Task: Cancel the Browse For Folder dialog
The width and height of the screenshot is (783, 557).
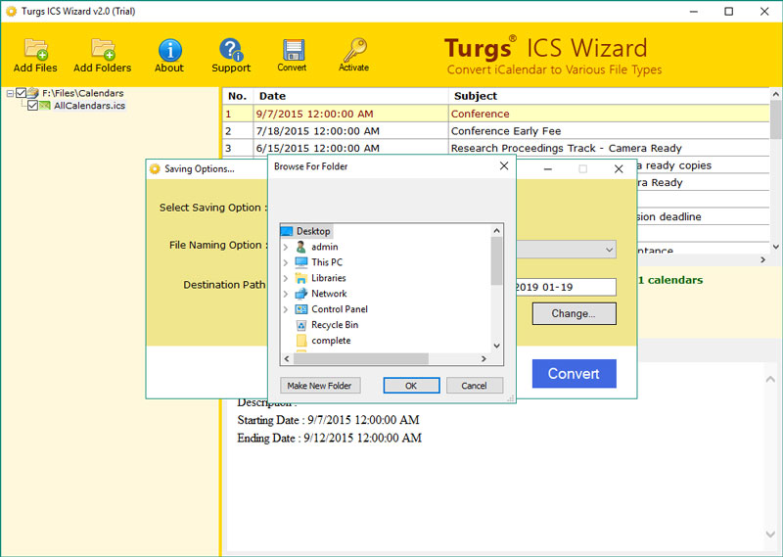Action: pos(475,386)
